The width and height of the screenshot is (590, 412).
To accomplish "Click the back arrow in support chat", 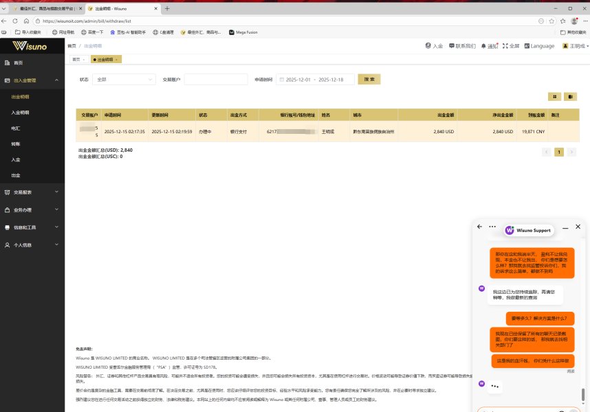I will (480, 227).
